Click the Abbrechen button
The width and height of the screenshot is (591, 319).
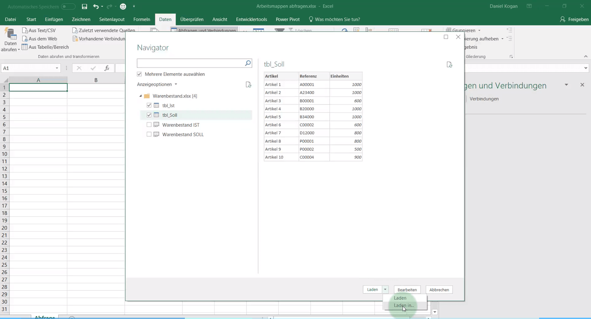[439, 290]
